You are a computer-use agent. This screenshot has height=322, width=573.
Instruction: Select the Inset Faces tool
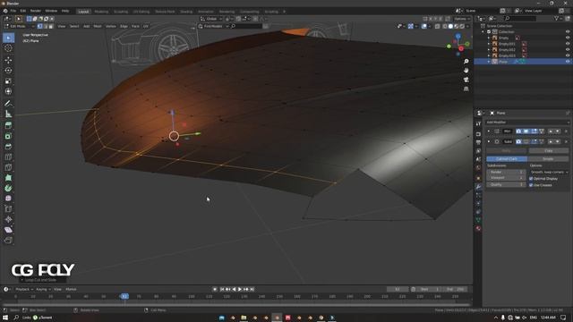(8, 136)
